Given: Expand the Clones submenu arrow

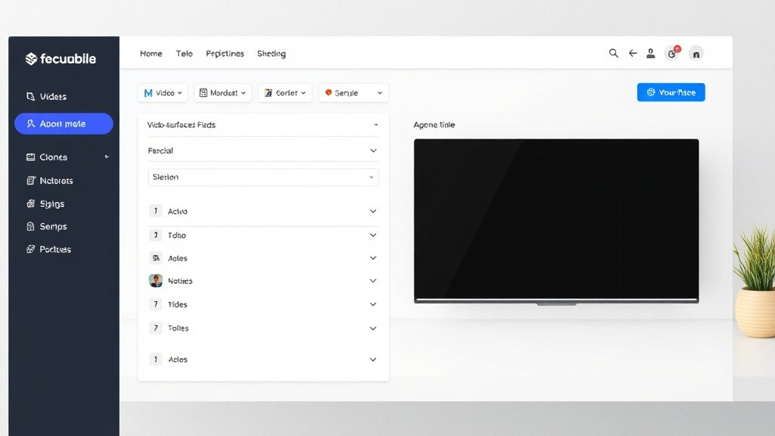Looking at the screenshot, I should pos(107,157).
